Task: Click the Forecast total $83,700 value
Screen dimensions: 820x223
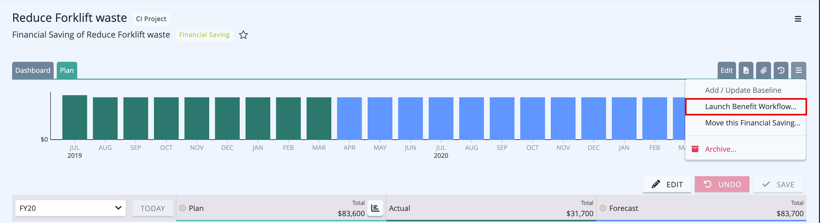Action: click(790, 214)
